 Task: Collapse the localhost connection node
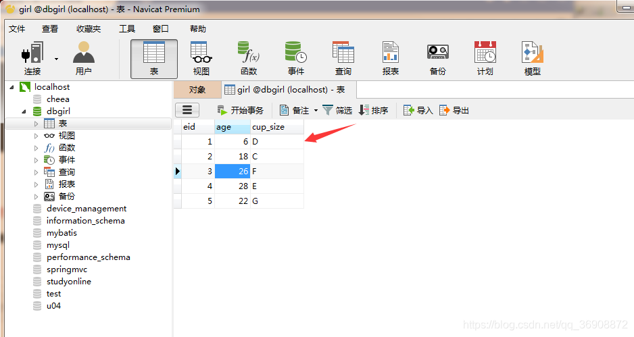(x=11, y=87)
